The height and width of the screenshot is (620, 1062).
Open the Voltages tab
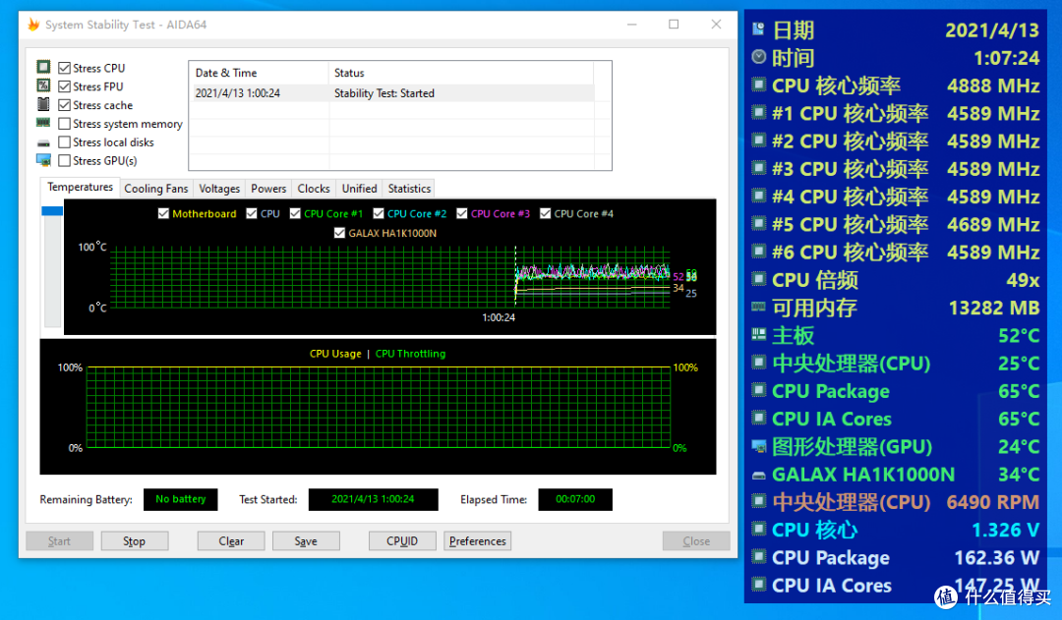(x=219, y=189)
